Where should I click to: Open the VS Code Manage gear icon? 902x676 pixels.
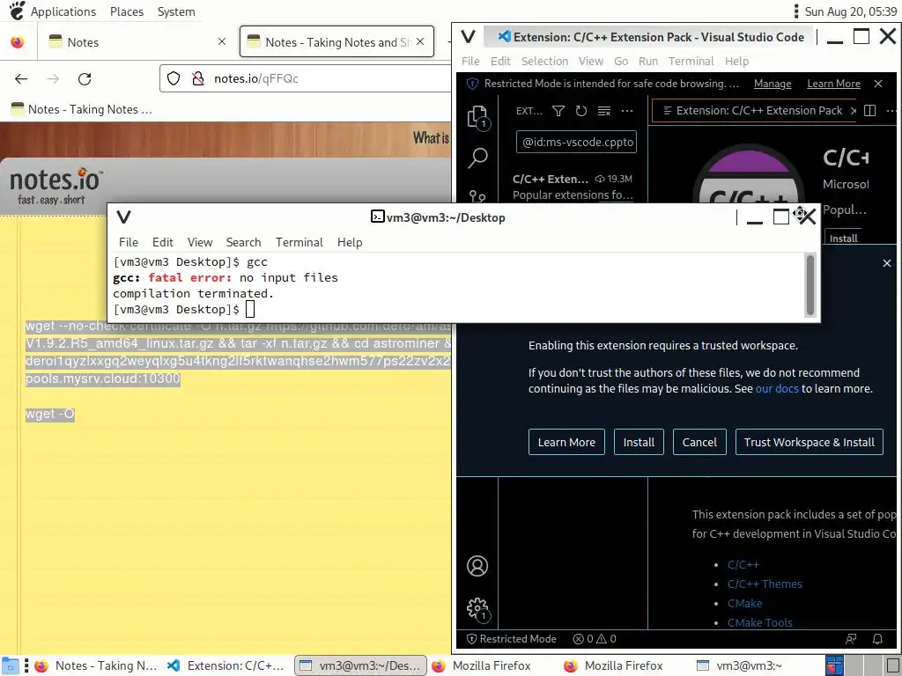(477, 608)
